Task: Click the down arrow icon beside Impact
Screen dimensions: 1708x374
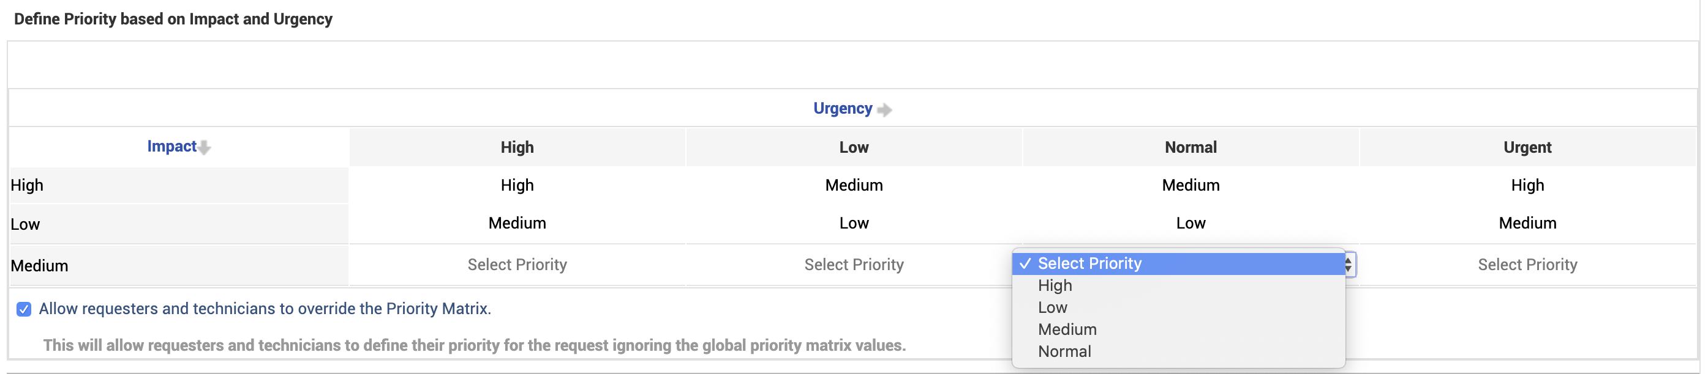Action: click(x=204, y=148)
